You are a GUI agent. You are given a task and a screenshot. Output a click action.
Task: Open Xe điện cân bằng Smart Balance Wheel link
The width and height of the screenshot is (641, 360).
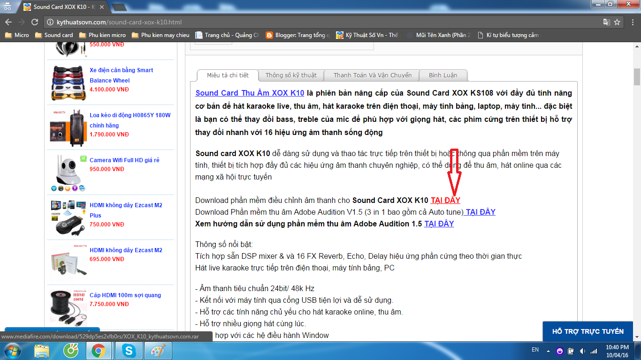point(122,75)
